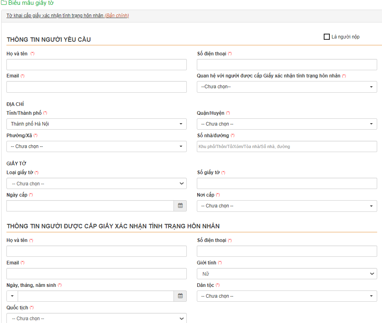Viewport: 382px width, 323px height.
Task: Open calendar picker for Ngày, tháng, năm sinh
Action: coord(180,296)
